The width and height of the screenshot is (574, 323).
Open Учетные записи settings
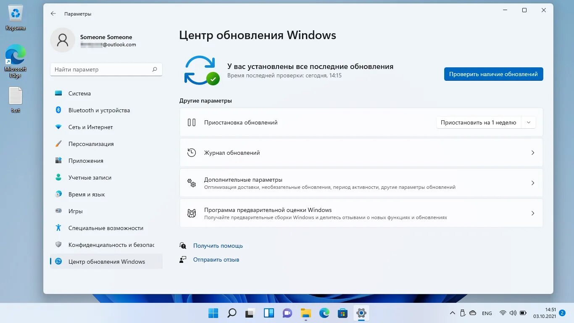click(106, 177)
